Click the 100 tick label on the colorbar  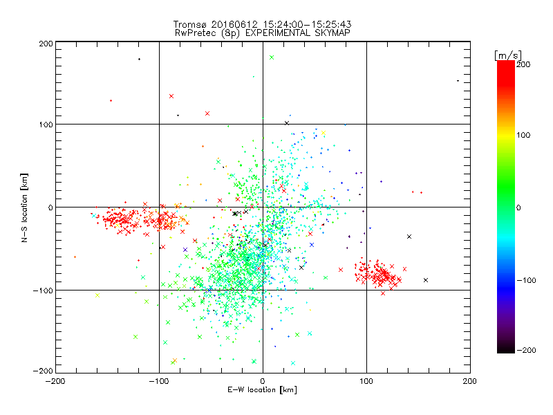pyautogui.click(x=523, y=135)
